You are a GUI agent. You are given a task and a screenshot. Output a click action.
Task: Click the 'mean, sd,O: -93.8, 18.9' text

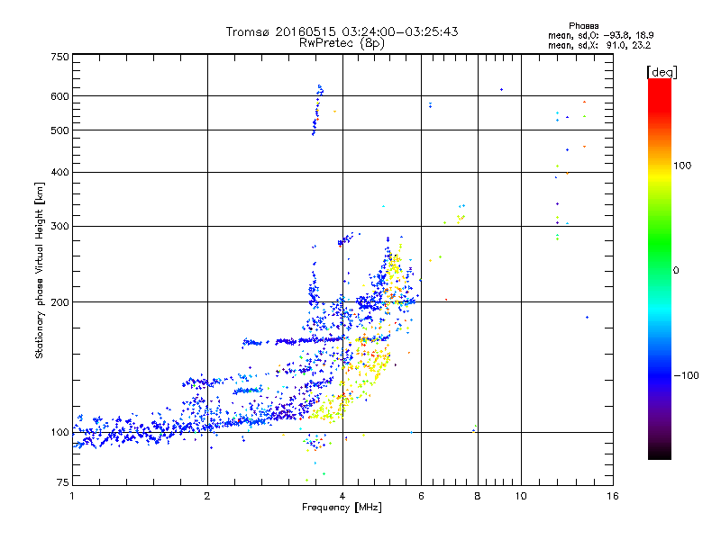point(600,35)
